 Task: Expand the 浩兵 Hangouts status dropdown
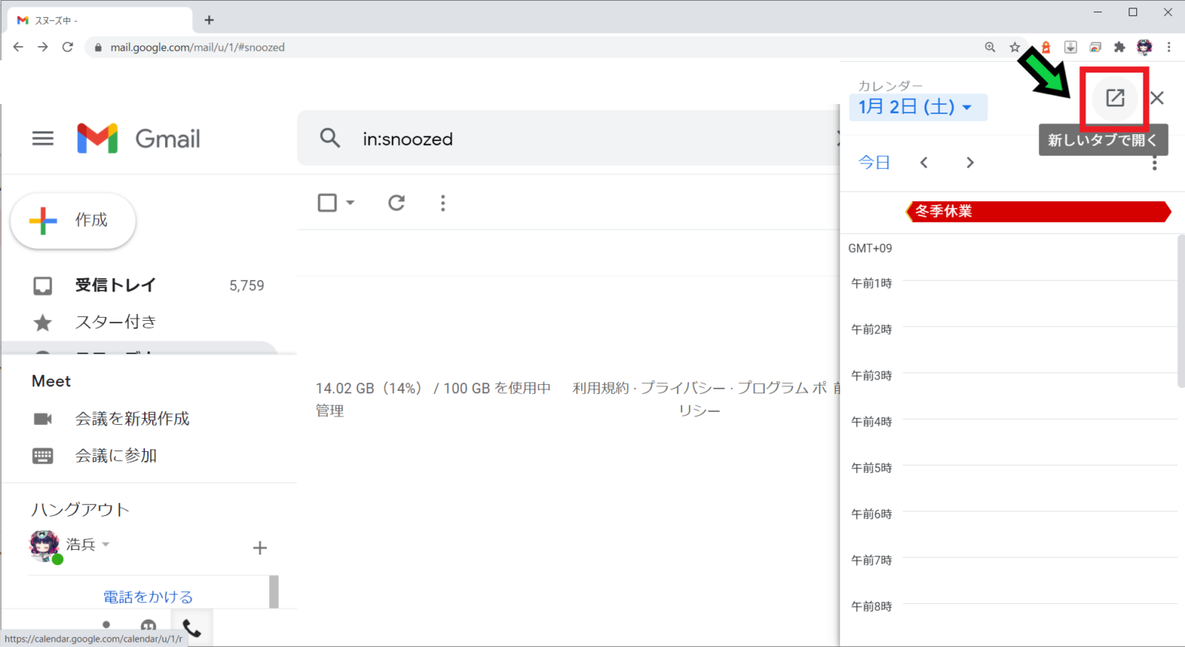[x=106, y=544]
